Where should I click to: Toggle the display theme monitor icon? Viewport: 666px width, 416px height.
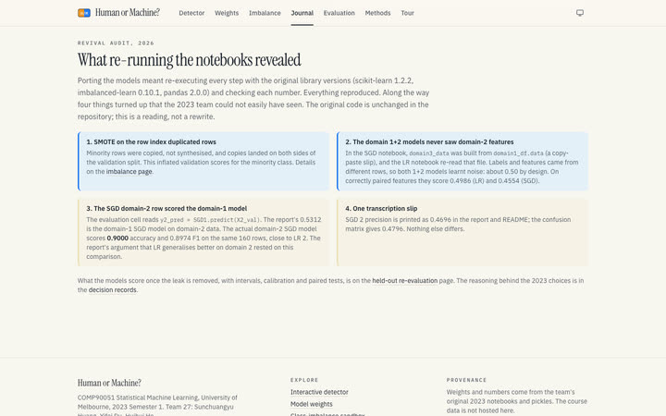point(580,13)
